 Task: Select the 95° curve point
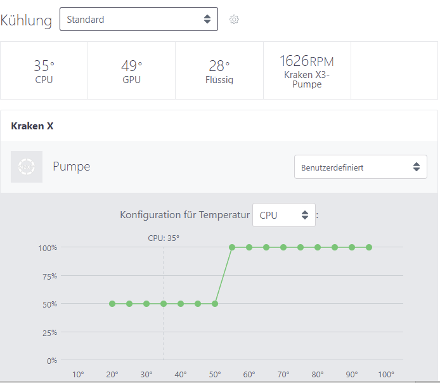[369, 247]
